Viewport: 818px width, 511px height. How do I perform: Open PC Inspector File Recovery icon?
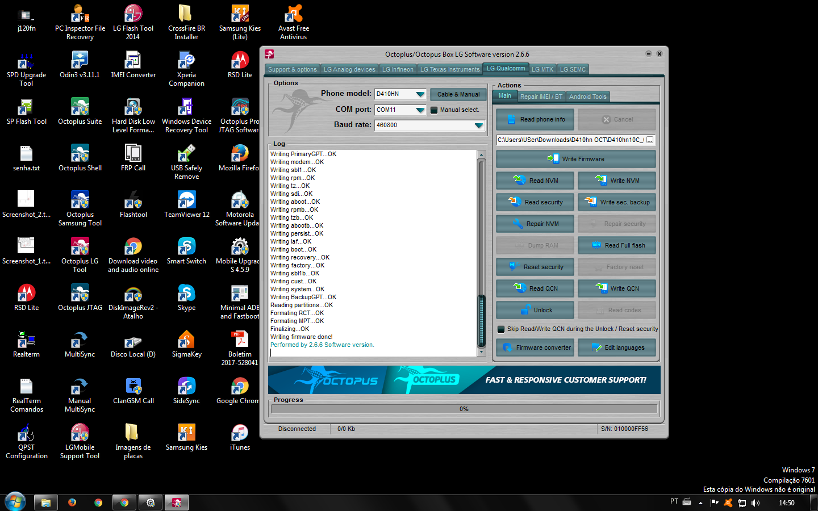point(80,23)
